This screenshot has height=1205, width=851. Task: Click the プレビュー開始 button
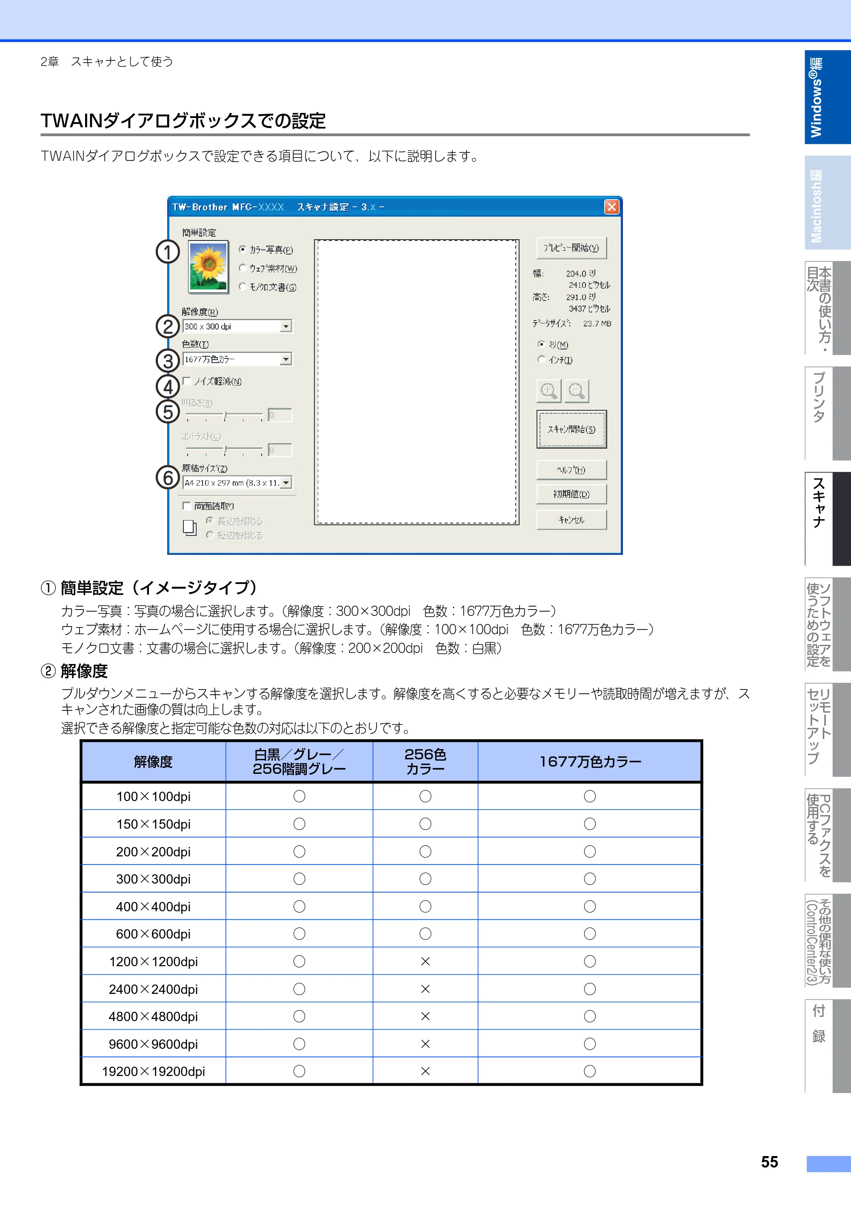[571, 248]
